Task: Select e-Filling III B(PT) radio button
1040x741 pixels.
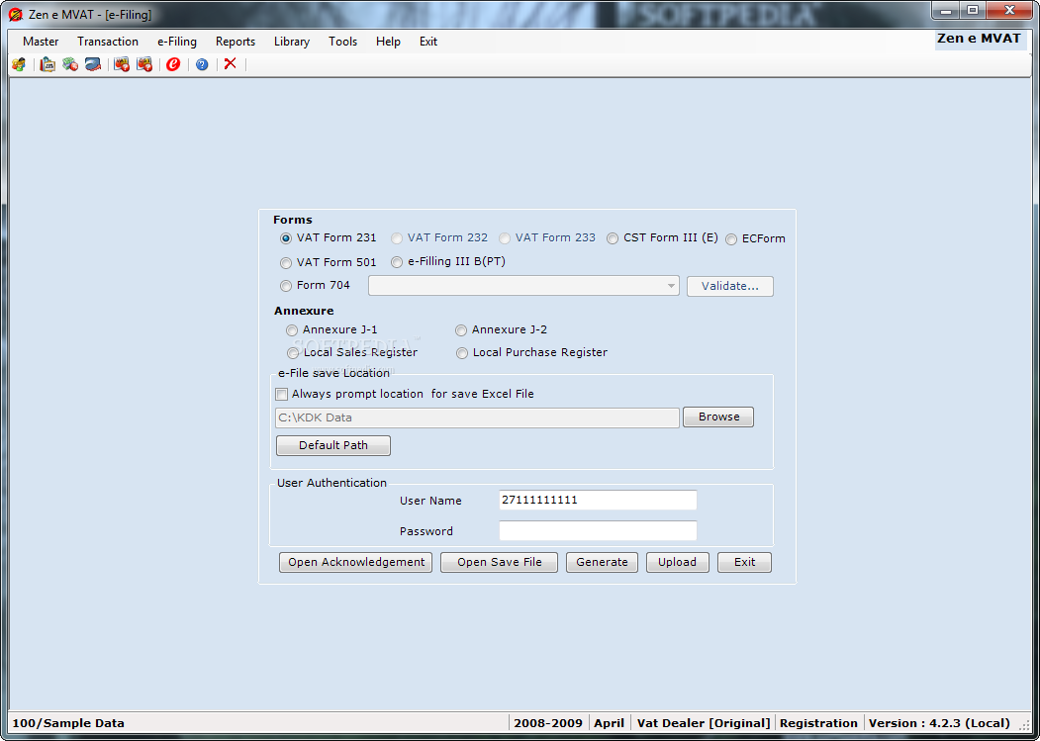Action: pos(397,262)
